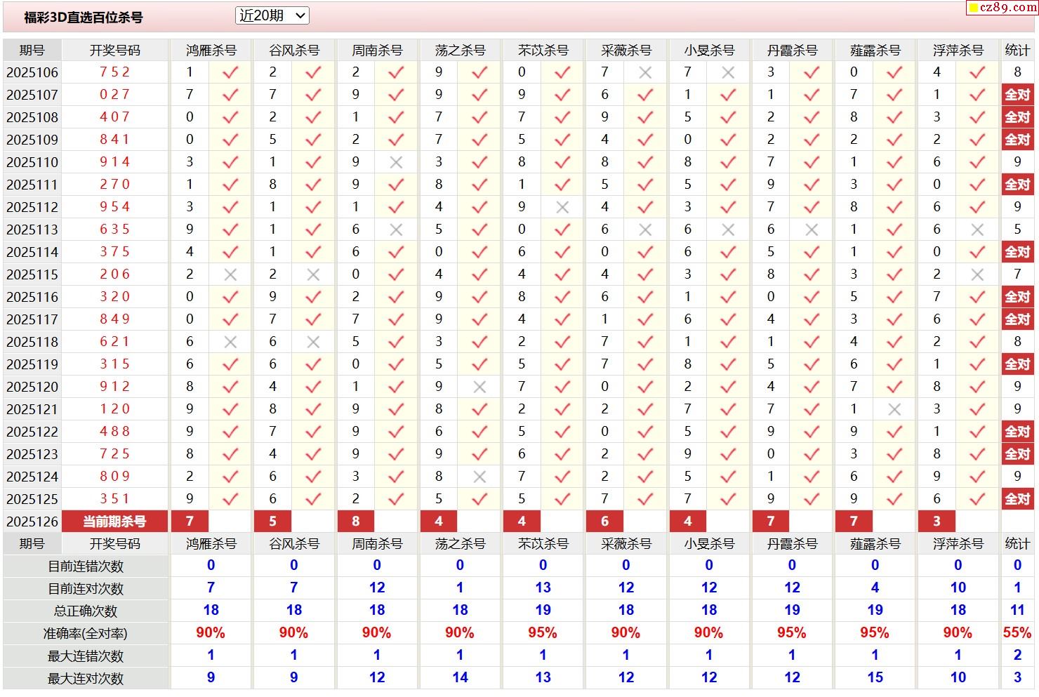Click period number 2025126
The width and height of the screenshot is (1039, 697).
(x=32, y=522)
